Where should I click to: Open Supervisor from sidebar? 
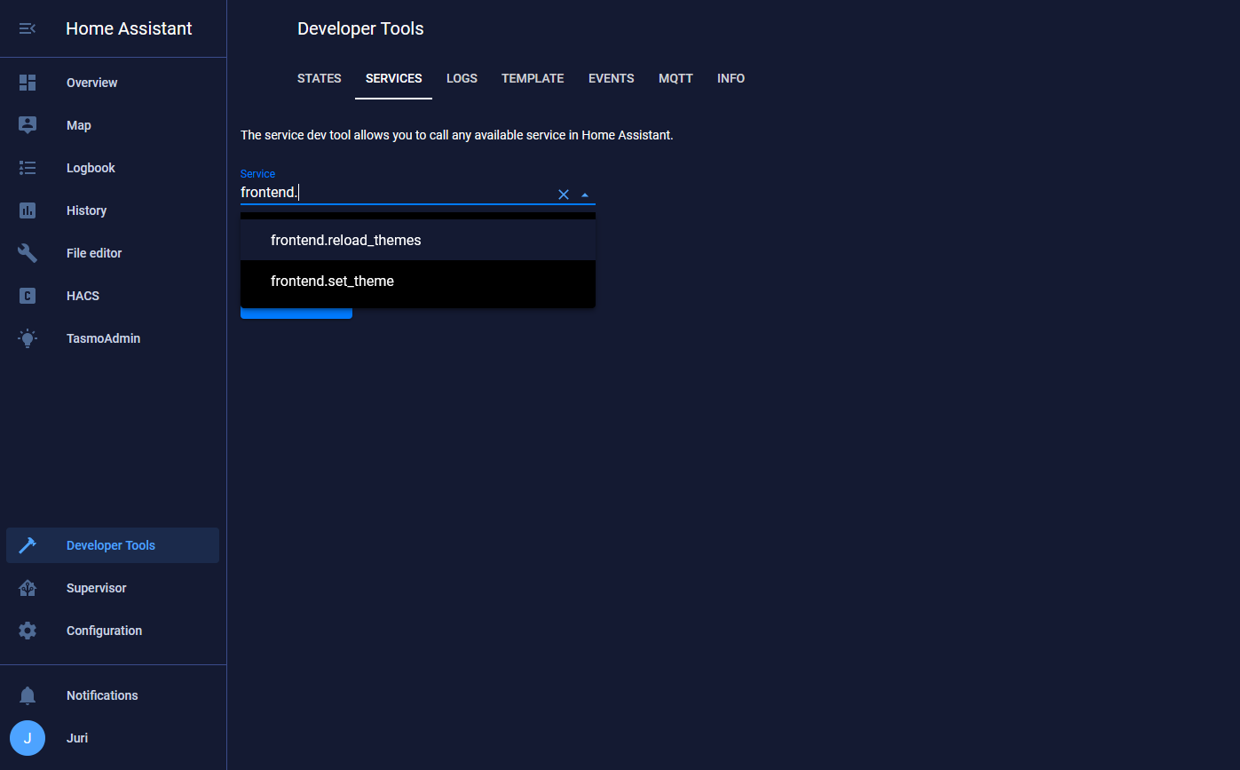tap(113, 588)
